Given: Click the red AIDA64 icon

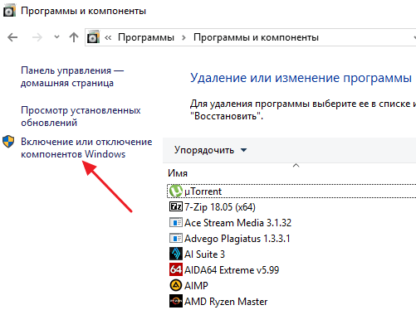Looking at the screenshot, I should click(176, 269).
